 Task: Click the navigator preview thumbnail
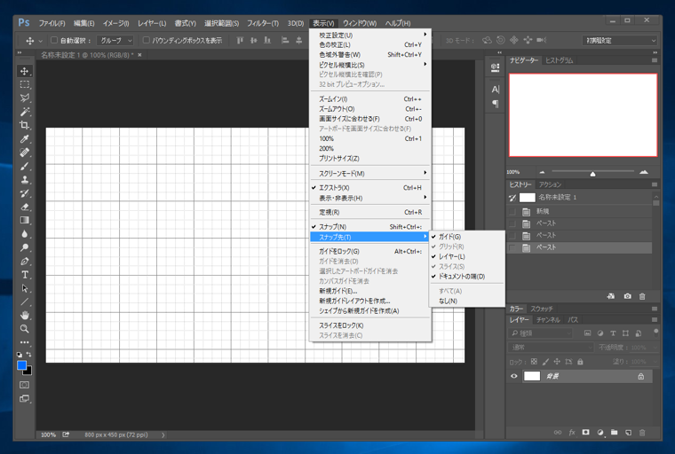[x=583, y=115]
